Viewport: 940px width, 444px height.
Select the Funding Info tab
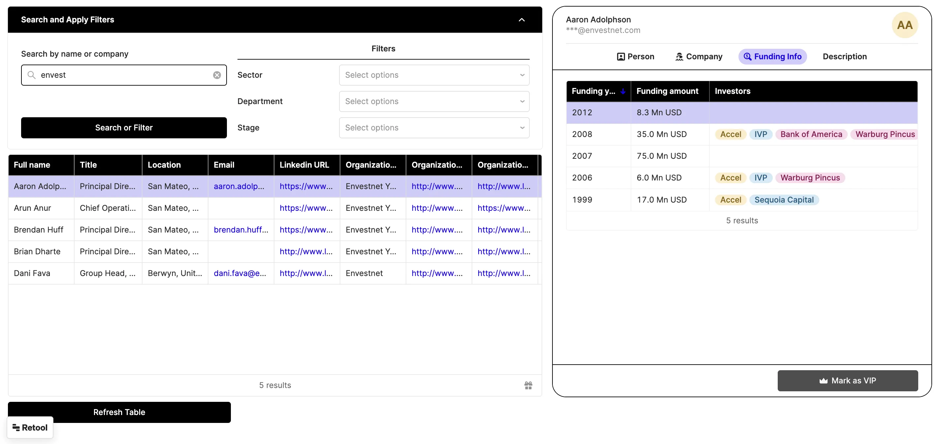coord(772,57)
